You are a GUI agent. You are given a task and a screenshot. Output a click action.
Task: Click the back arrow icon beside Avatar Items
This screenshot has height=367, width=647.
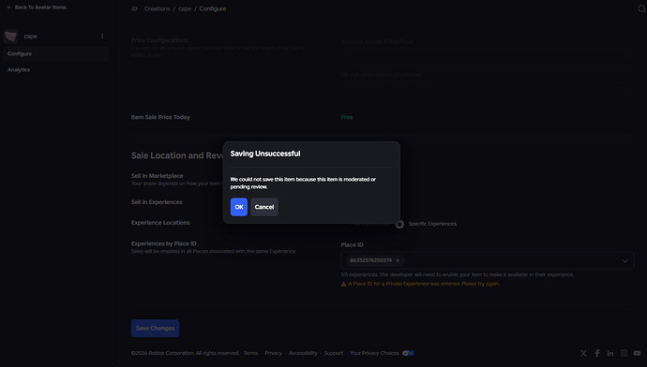point(9,7)
